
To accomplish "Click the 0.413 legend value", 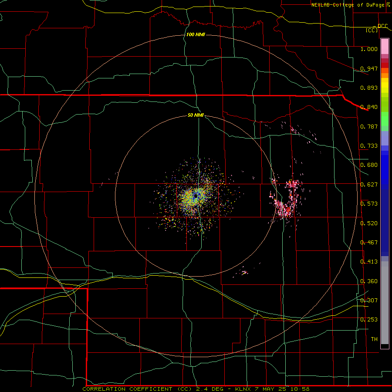I will pyautogui.click(x=369, y=262).
